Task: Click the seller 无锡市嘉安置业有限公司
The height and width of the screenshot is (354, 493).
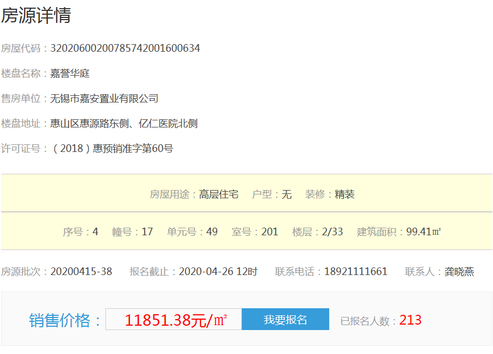Action: [104, 99]
